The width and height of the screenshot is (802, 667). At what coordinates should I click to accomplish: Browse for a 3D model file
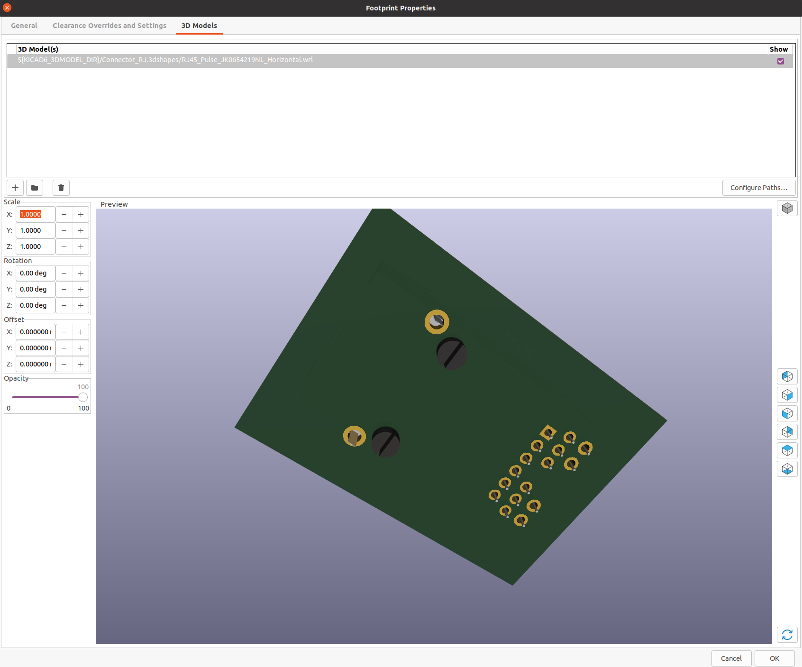[35, 188]
